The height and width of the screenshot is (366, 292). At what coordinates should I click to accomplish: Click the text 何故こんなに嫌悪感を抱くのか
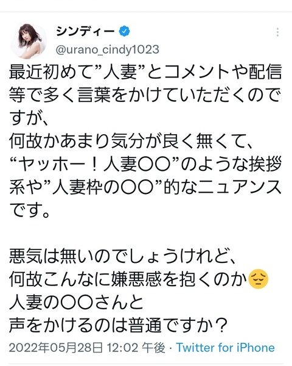(128, 279)
